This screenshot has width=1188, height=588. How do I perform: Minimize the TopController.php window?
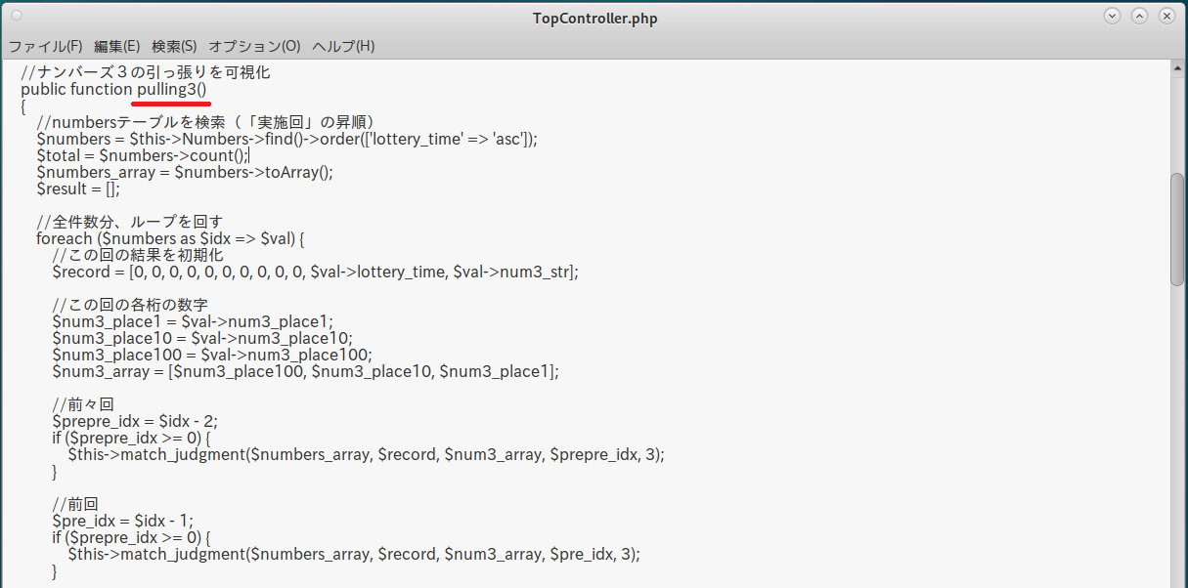coord(1113,16)
